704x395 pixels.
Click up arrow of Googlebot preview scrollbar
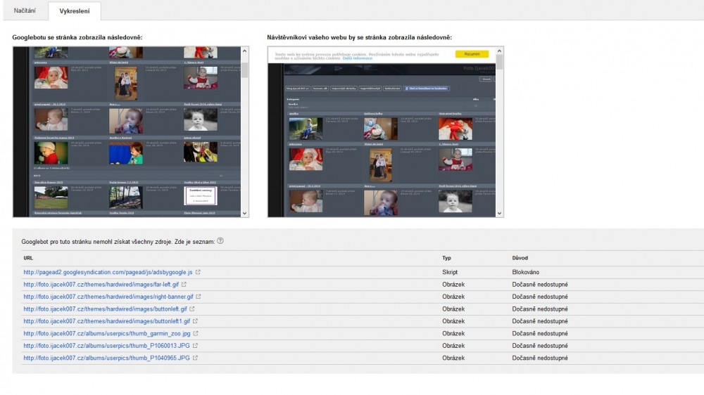(245, 51)
